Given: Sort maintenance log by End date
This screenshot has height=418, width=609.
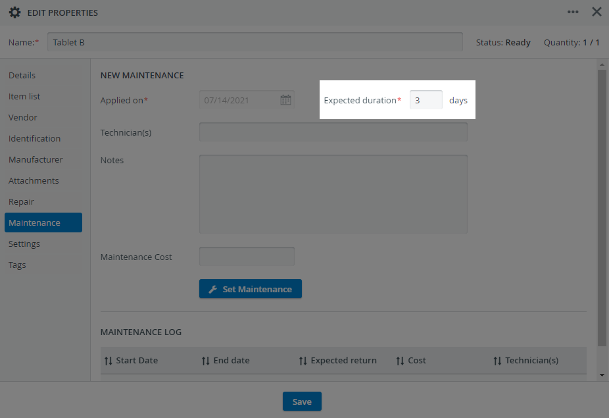Looking at the screenshot, I should 226,361.
